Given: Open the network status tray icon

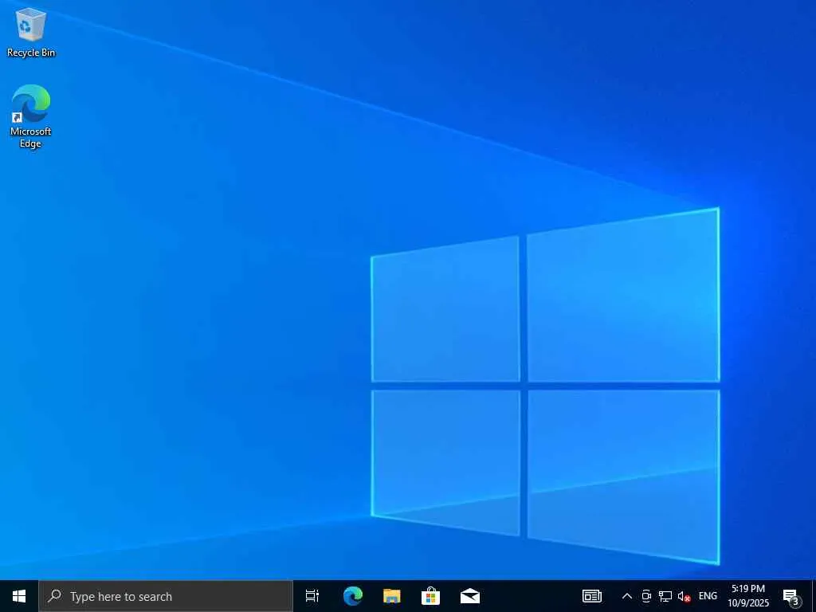Looking at the screenshot, I should pyautogui.click(x=665, y=596).
